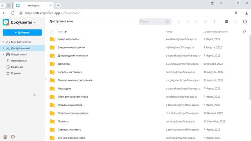
Task: Click the flag icon next to Отмеченные
Action: (8, 61)
